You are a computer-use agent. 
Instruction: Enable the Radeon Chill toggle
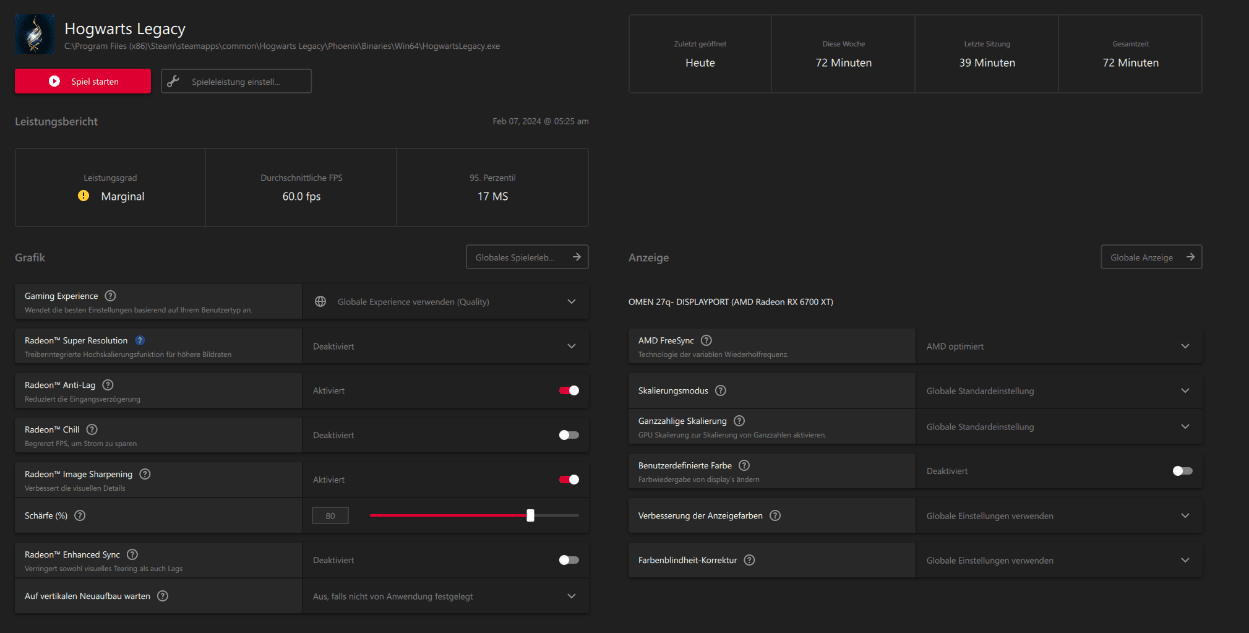tap(569, 435)
